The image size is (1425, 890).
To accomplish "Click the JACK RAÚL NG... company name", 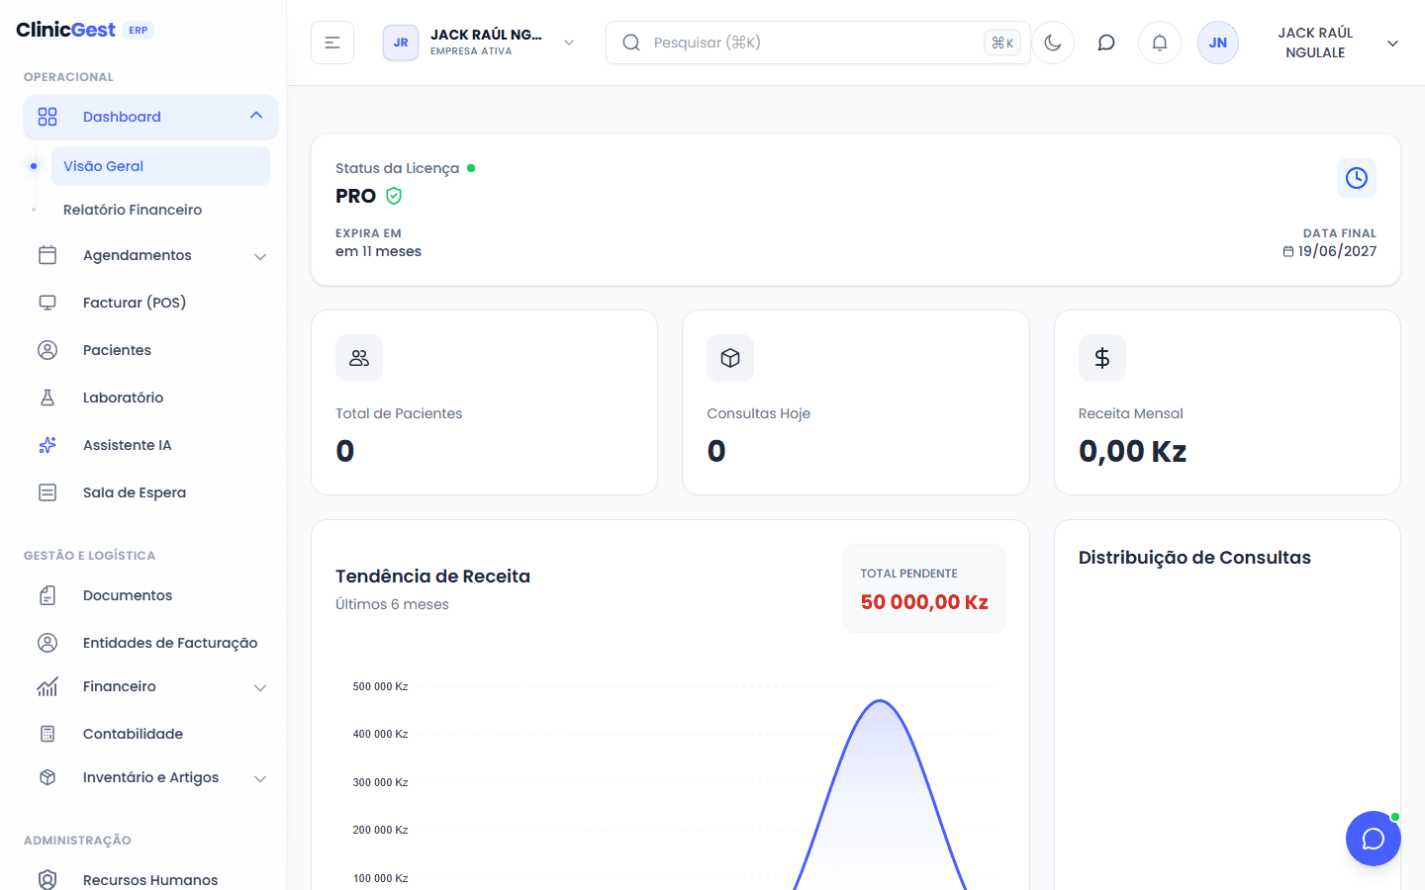I will point(486,35).
